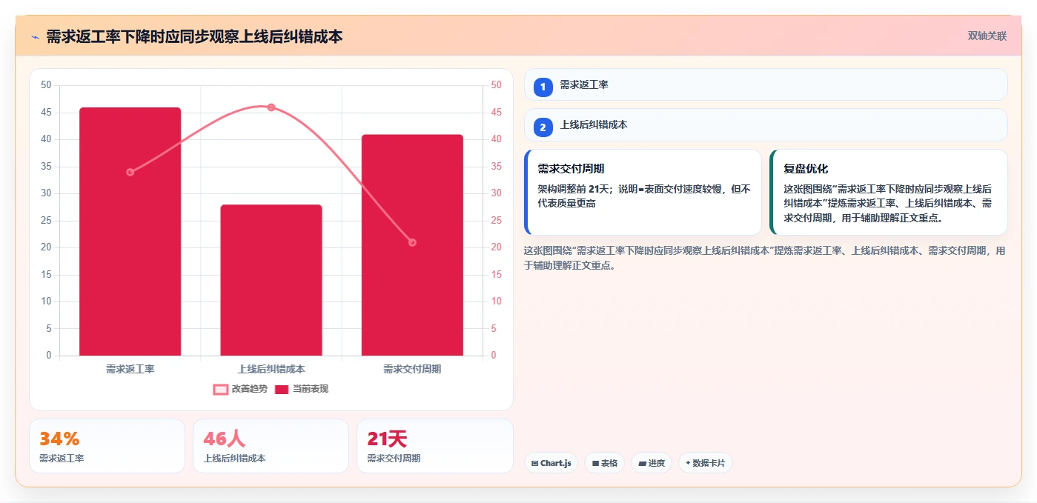Click the left axis value 50

[x=46, y=85]
